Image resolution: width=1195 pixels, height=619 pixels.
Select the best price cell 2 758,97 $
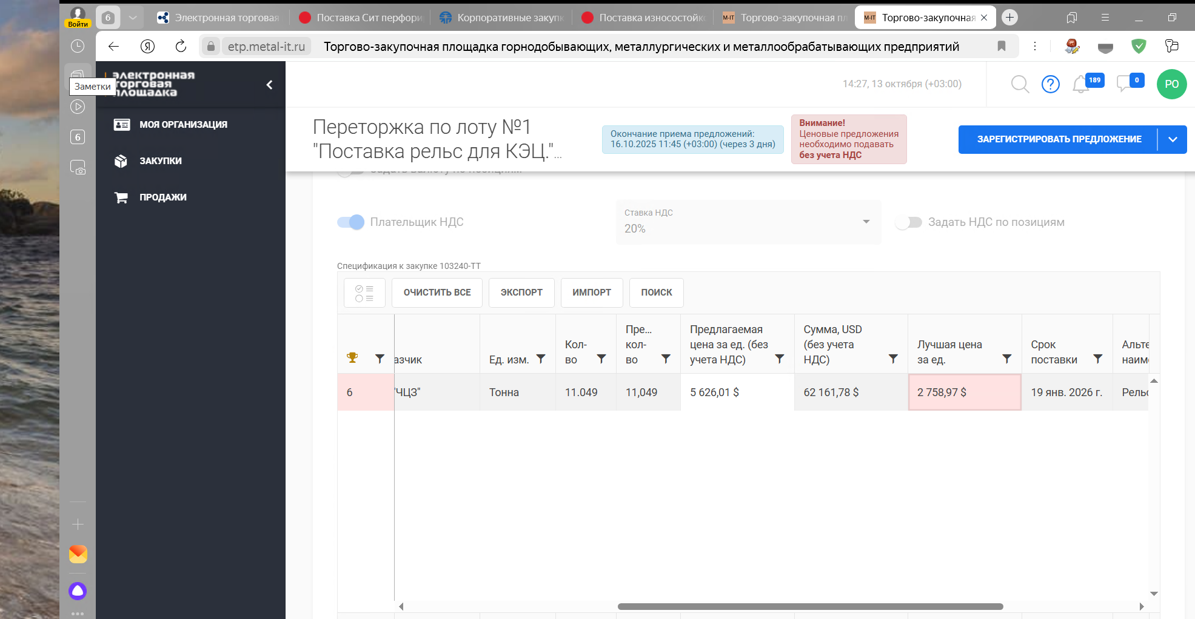click(965, 392)
